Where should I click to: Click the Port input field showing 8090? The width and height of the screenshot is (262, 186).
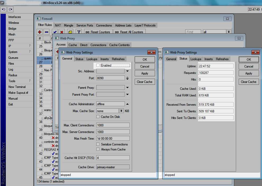tap(110, 78)
